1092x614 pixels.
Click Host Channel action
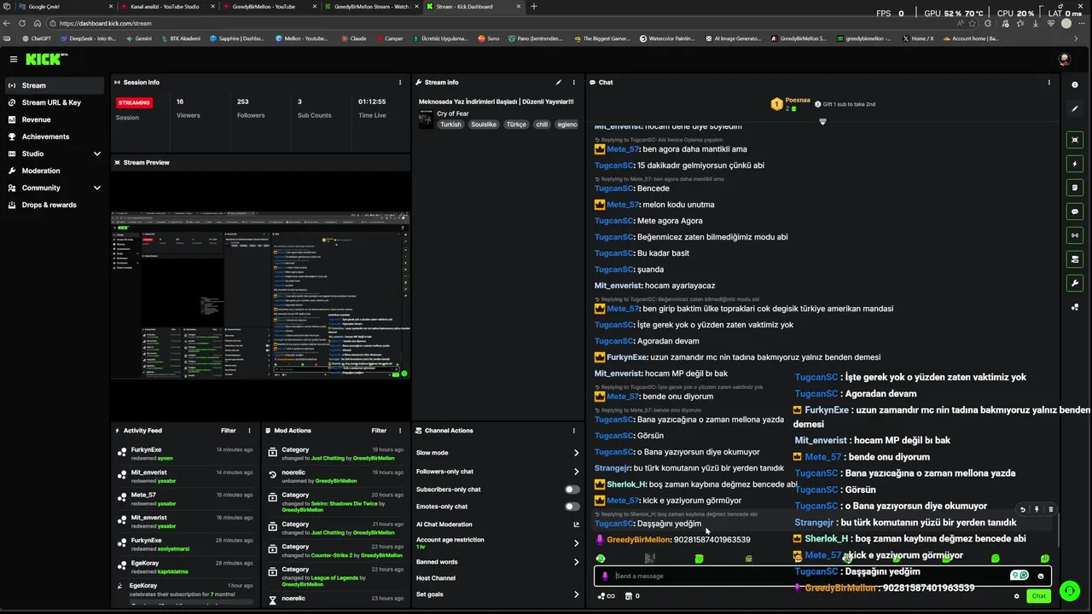[x=436, y=578]
